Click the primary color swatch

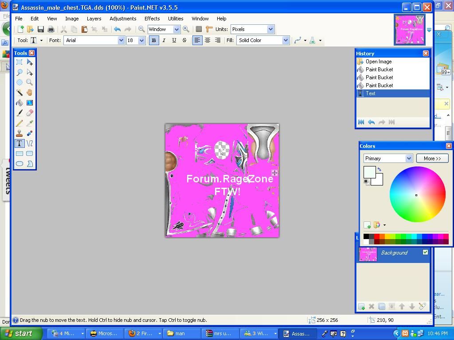[369, 172]
